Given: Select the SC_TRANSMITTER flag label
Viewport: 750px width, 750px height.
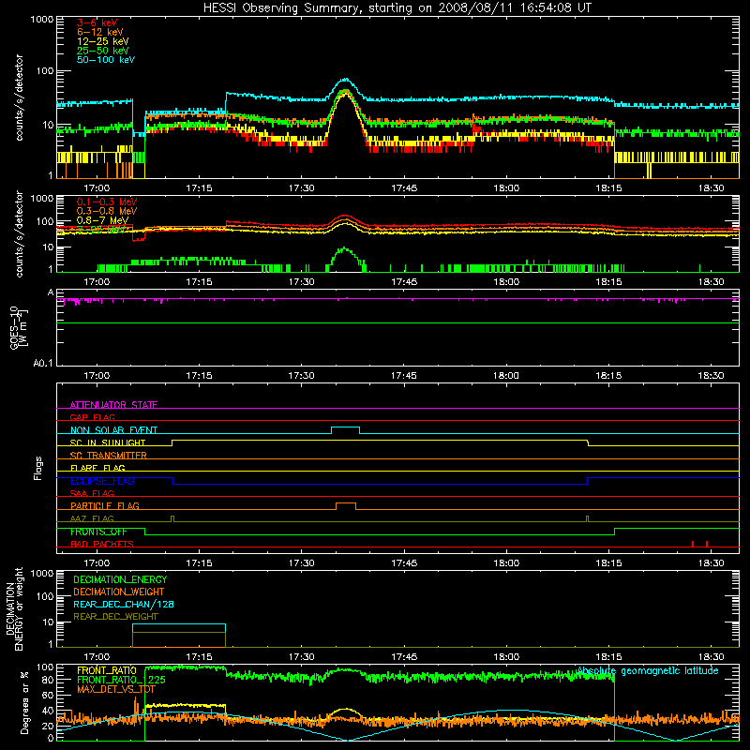Looking at the screenshot, I should (x=108, y=456).
